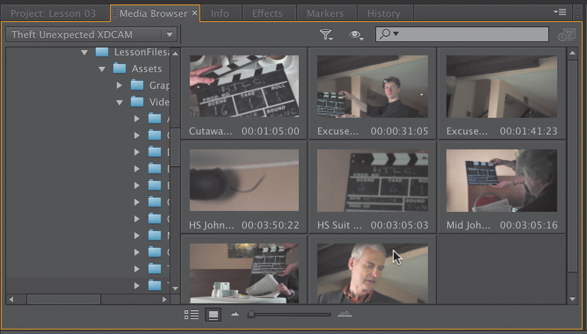Click the 00:03:50:22 duration text
Viewport: 587px width, 334px height.
click(270, 225)
